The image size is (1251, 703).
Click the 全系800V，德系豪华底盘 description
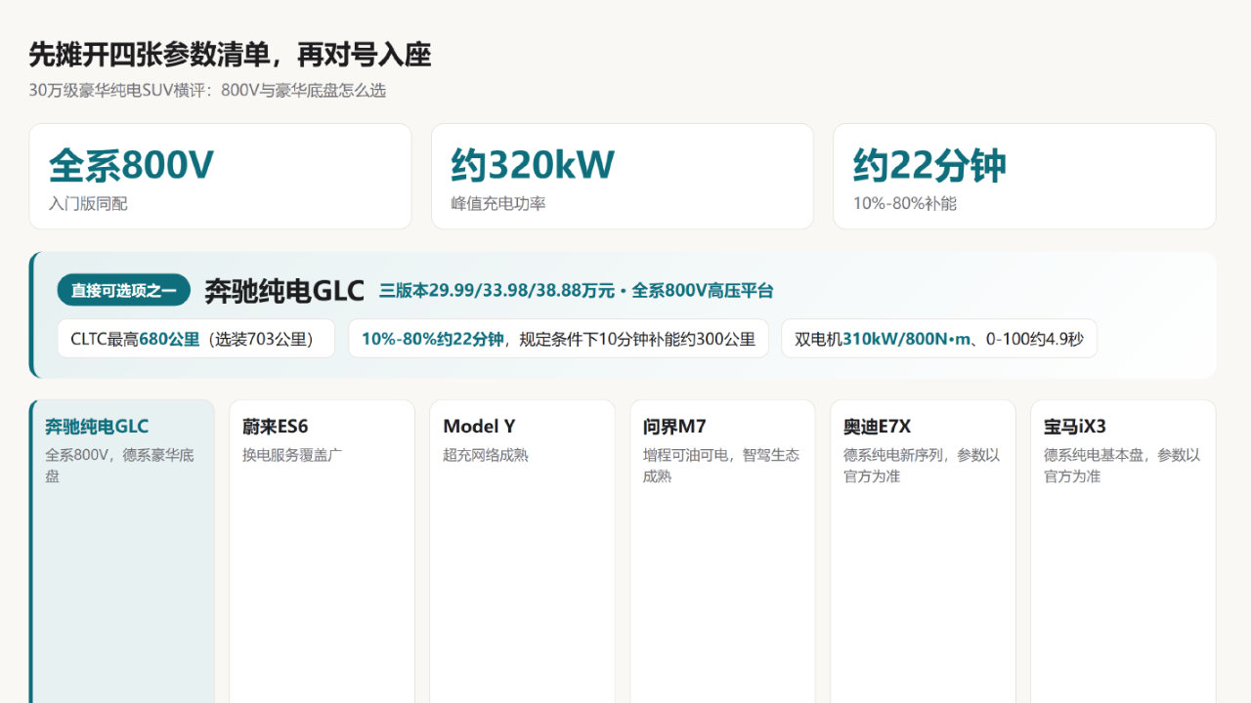coord(120,466)
